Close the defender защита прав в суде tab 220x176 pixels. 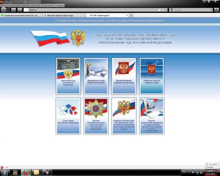[84, 15]
